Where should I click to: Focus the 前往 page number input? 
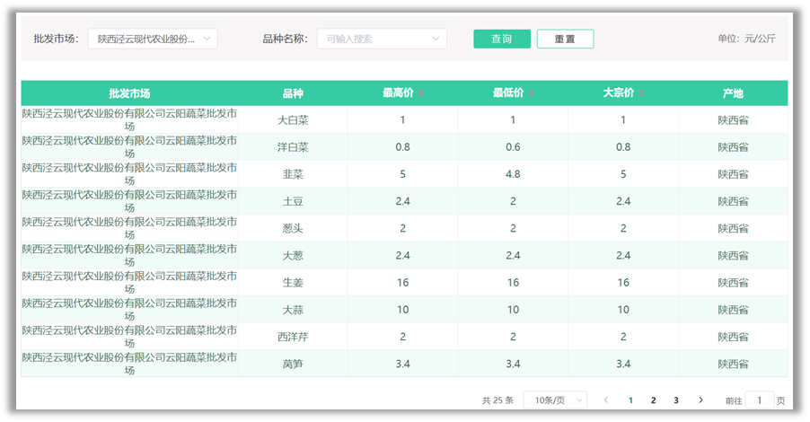click(759, 400)
